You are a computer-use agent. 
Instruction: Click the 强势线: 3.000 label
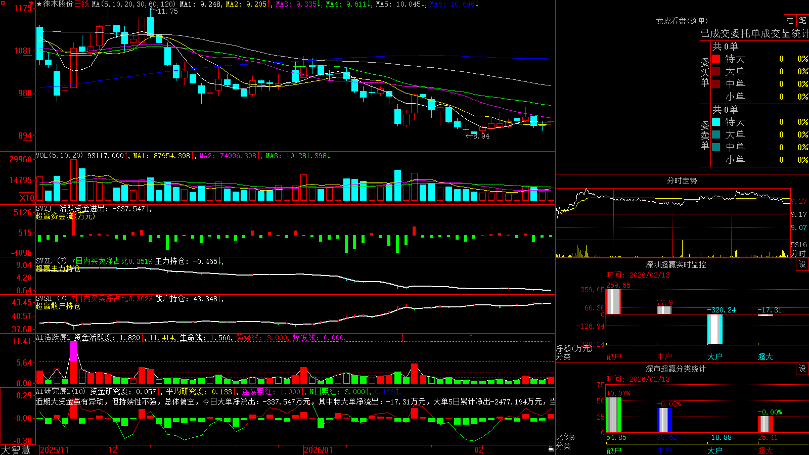[261, 338]
